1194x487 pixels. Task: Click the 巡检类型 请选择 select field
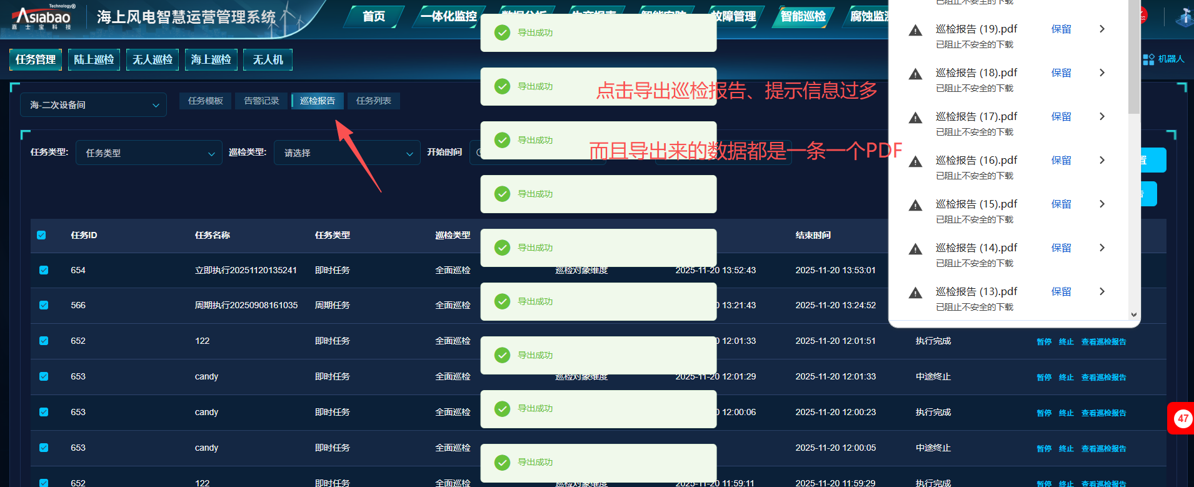point(346,153)
